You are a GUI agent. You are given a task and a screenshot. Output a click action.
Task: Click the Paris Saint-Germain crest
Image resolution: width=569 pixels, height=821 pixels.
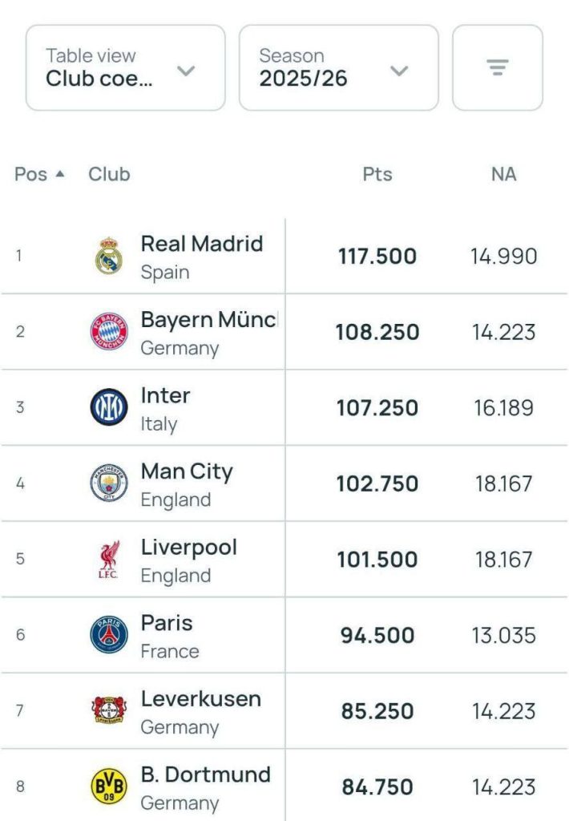pos(109,635)
